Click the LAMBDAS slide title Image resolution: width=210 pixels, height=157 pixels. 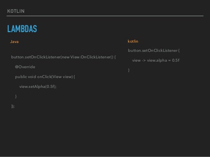pos(22,29)
